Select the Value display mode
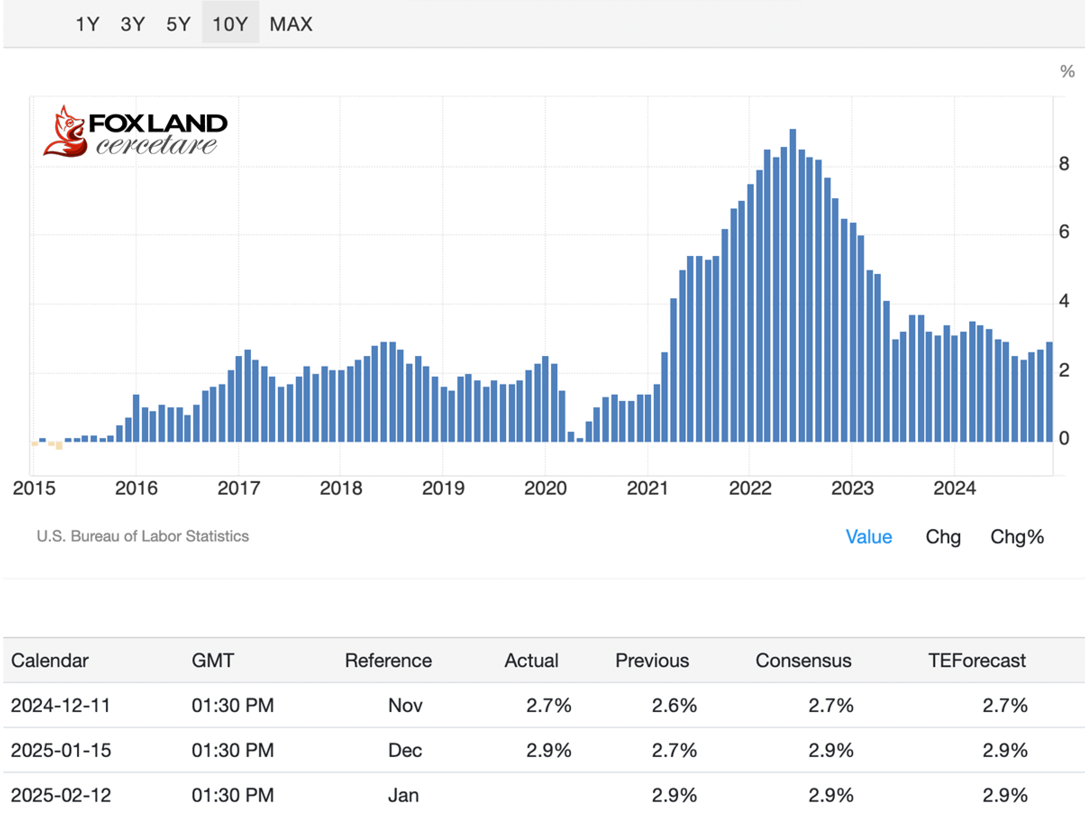 868,537
